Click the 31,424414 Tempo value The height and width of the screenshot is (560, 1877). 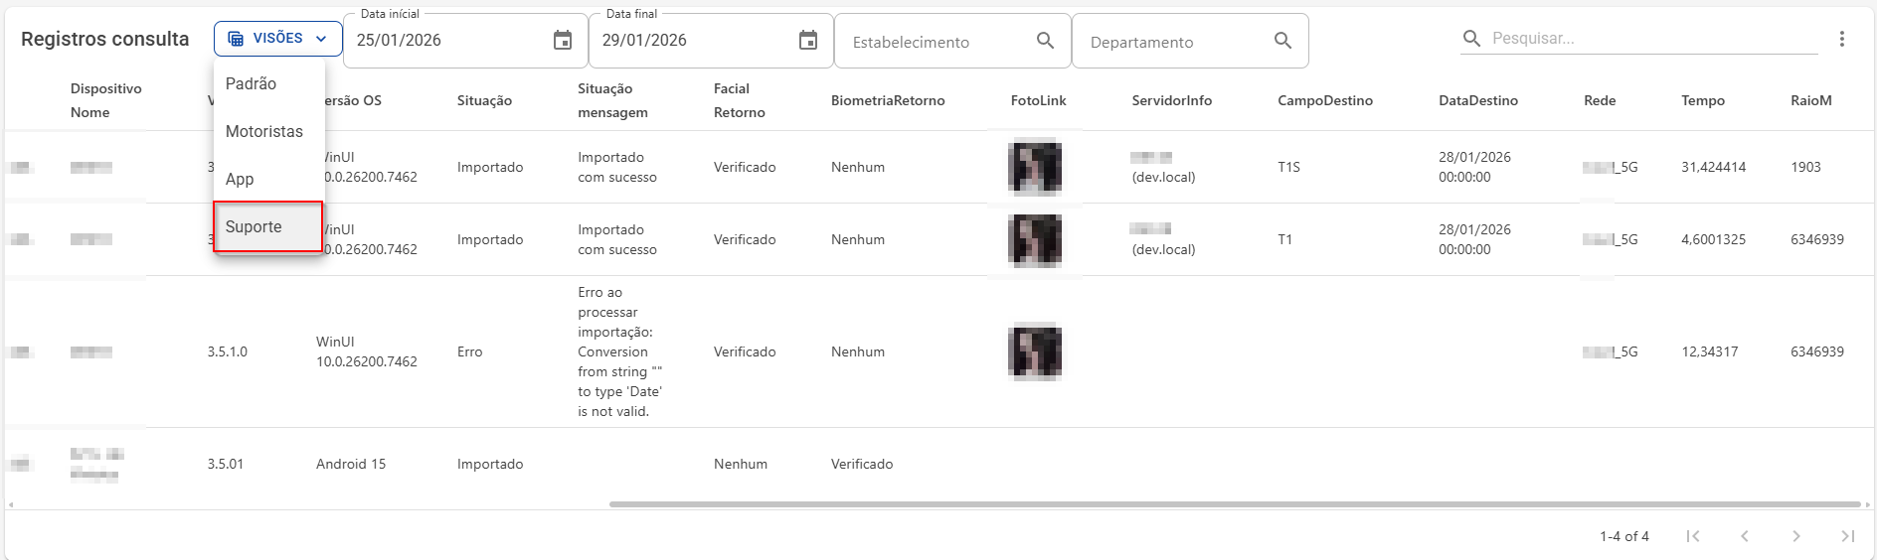1713,167
